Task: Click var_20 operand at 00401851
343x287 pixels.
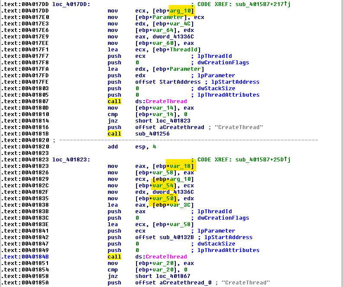Action: [x=162, y=263]
